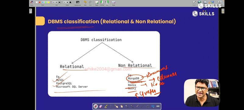
Task: Click the Erase page button
Action: (113, 2)
